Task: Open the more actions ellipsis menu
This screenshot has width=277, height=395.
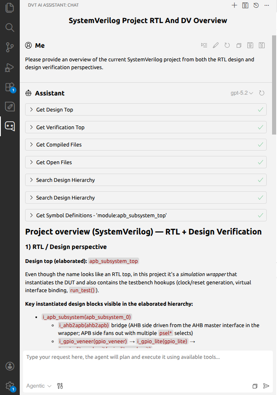Action: coord(267,5)
